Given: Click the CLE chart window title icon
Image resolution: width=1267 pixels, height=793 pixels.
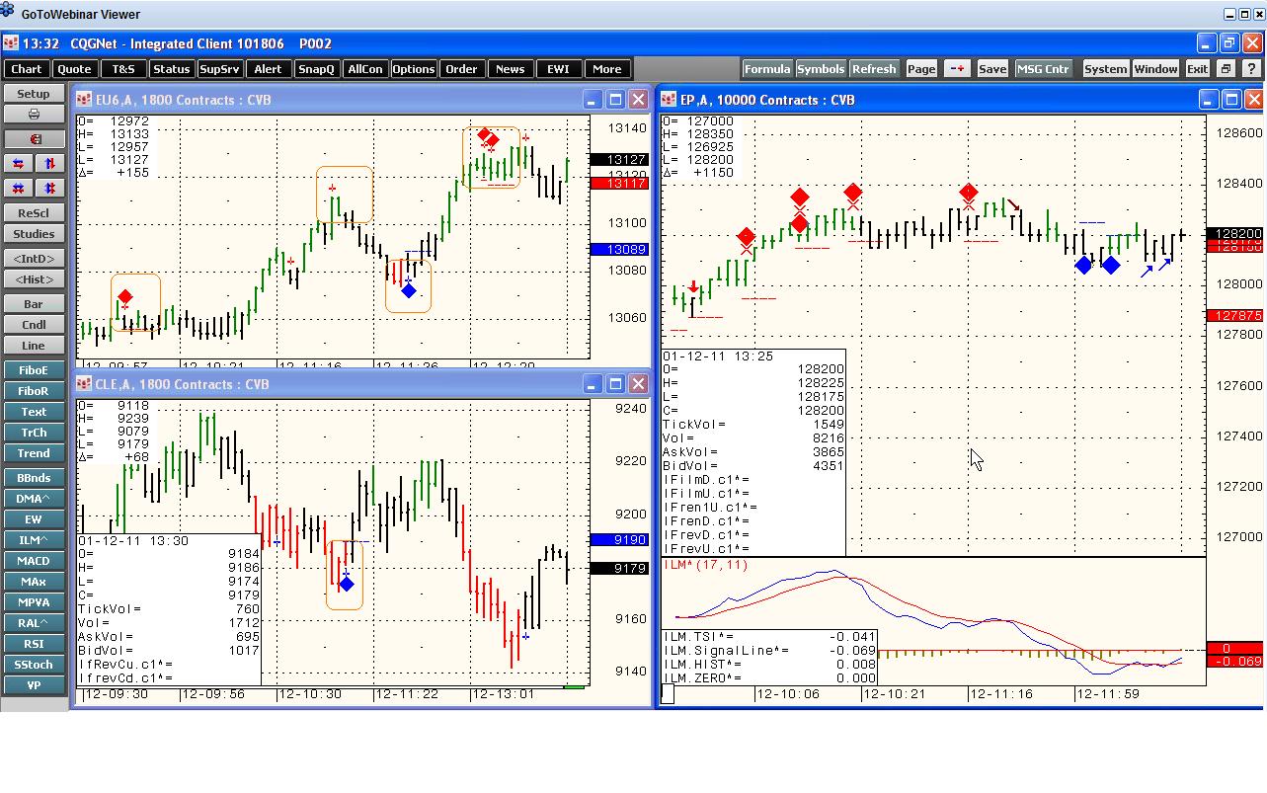Looking at the screenshot, I should [85, 384].
